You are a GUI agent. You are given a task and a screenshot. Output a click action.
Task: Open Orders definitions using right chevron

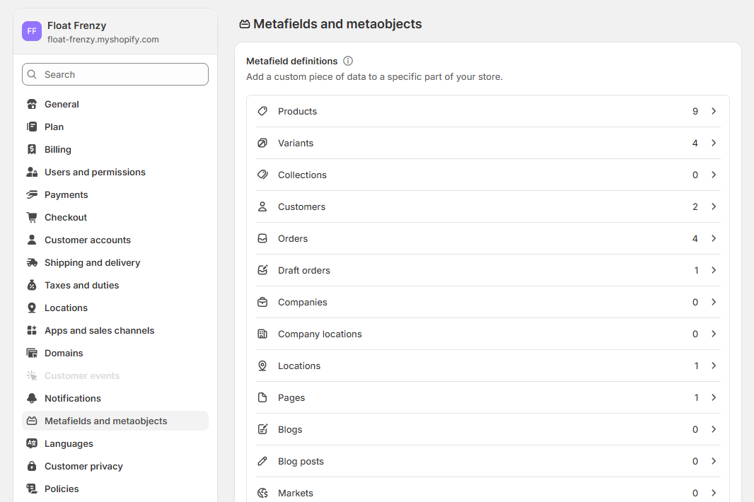(714, 238)
